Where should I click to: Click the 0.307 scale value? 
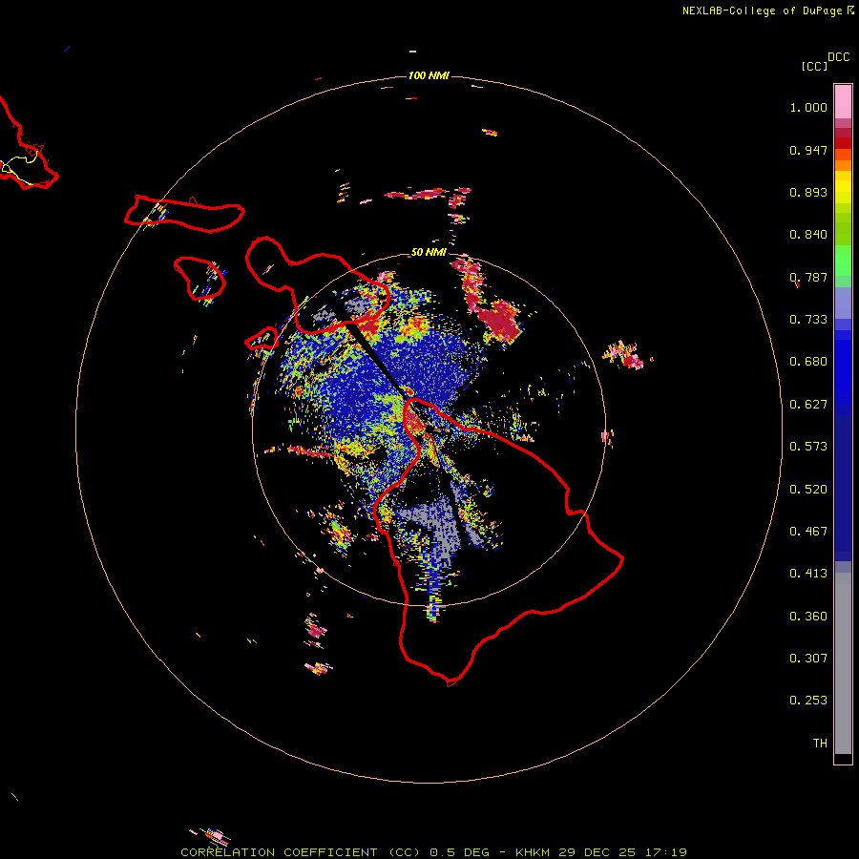(x=808, y=659)
